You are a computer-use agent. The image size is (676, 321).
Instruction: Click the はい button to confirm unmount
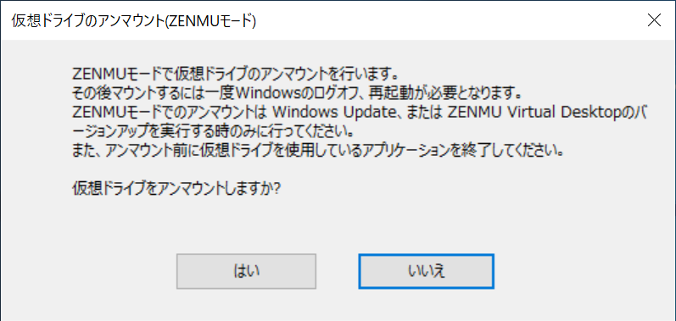tap(246, 271)
